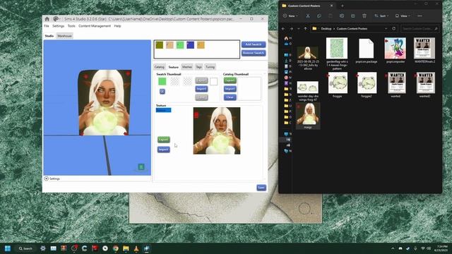Open the Settings menu
The height and width of the screenshot is (254, 452).
click(58, 26)
